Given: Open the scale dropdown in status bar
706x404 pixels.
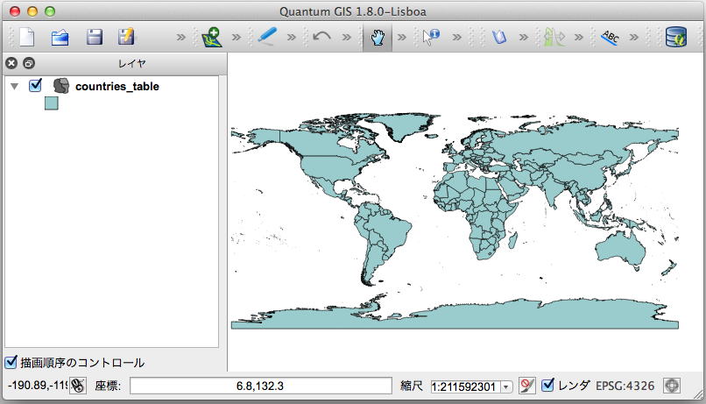Looking at the screenshot, I should [506, 386].
